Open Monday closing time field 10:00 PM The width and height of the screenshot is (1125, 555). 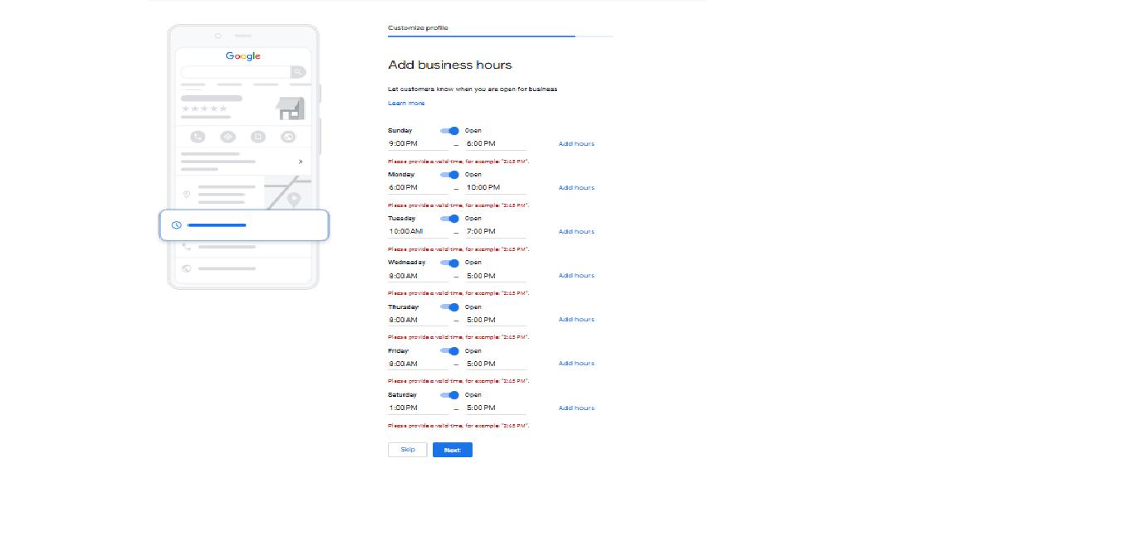(496, 188)
